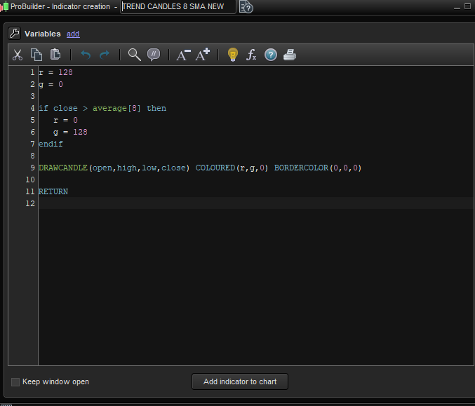Click the help icon beside the indicator name
Screen dimensions: 475x406
(246, 7)
